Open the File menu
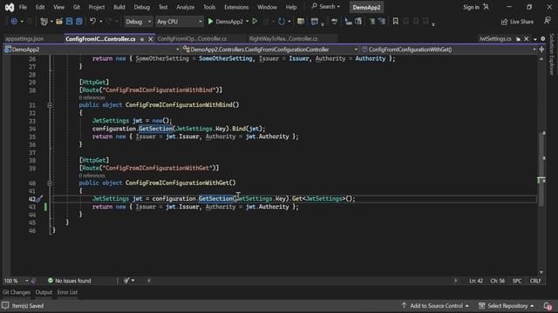The width and height of the screenshot is (558, 313). coord(23,7)
